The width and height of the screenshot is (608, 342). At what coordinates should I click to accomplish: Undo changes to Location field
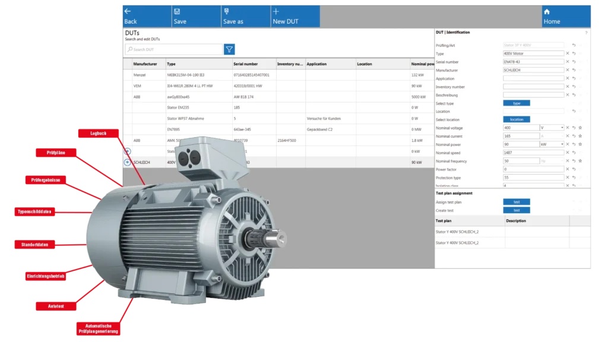click(x=574, y=111)
